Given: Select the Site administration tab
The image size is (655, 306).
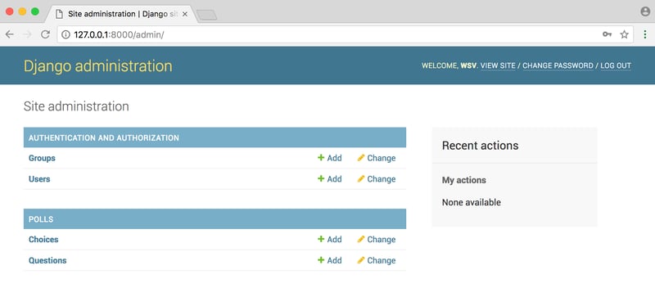Looking at the screenshot, I should tap(122, 14).
